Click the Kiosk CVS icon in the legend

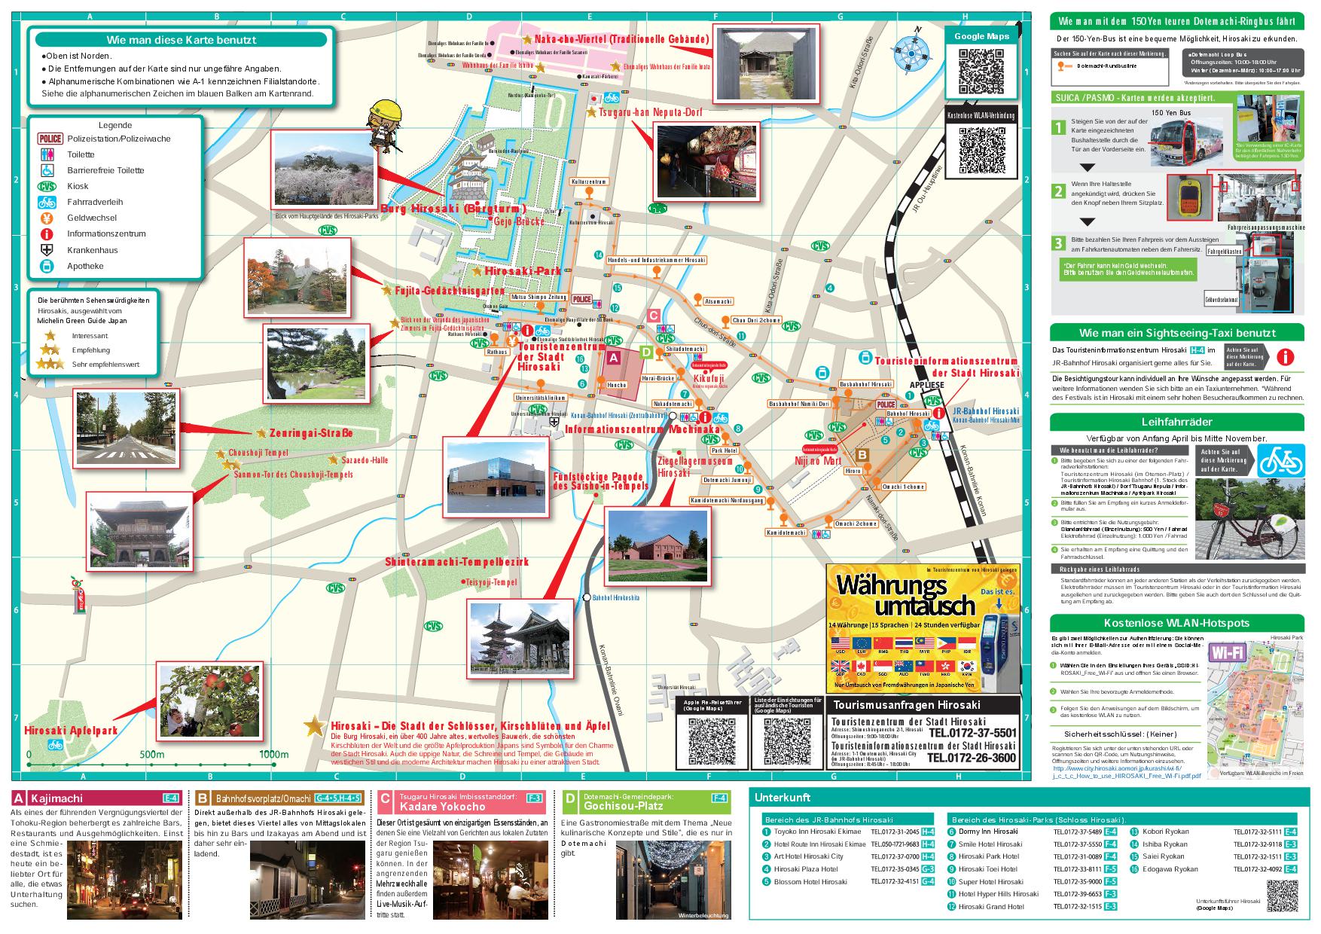pos(47,186)
